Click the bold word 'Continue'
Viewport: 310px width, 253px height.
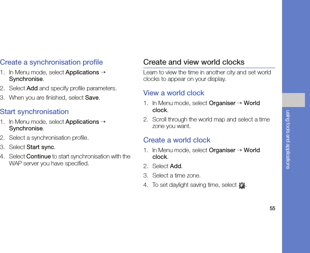click(x=38, y=156)
